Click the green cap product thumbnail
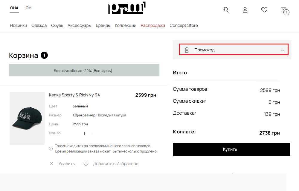The image size is (299, 191). 27,118
